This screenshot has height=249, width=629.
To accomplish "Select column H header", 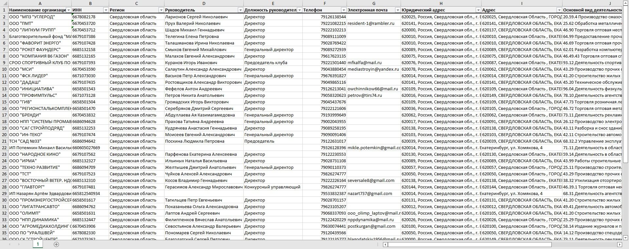I will pyautogui.click(x=441, y=3).
